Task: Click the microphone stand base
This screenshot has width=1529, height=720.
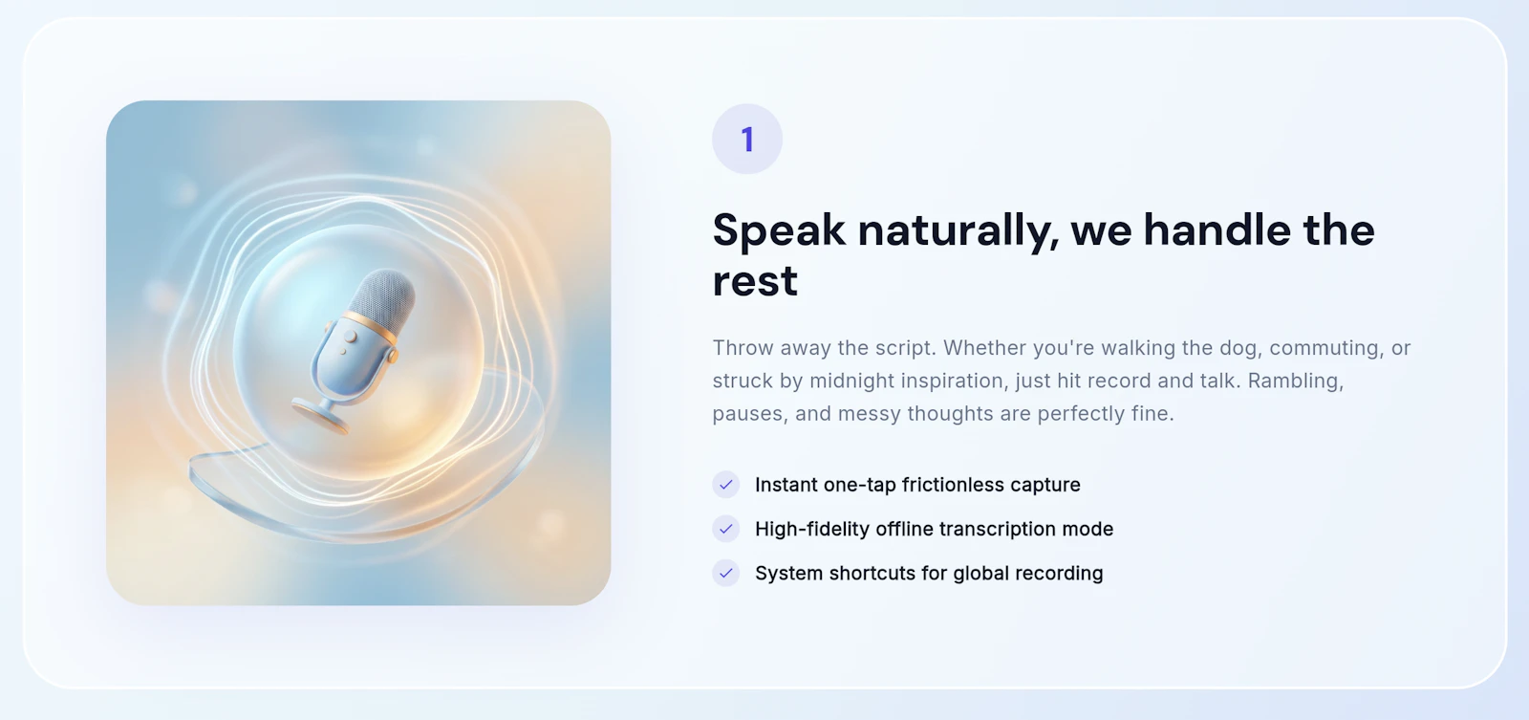Action: point(322,417)
